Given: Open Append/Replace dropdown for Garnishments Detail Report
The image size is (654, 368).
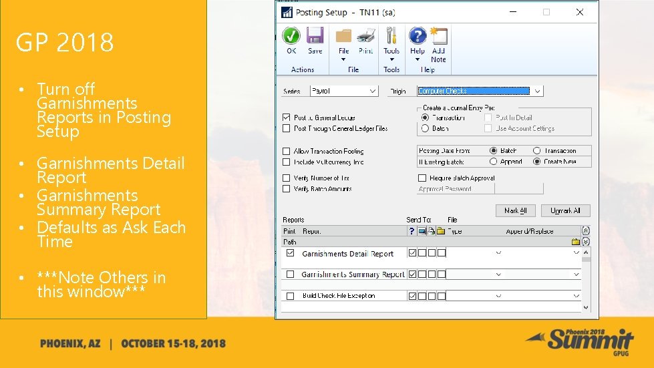Looking at the screenshot, I should point(577,252).
